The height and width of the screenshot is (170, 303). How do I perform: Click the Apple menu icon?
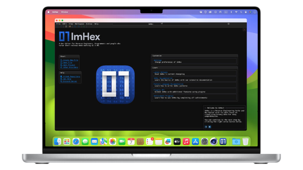[x=49, y=12]
